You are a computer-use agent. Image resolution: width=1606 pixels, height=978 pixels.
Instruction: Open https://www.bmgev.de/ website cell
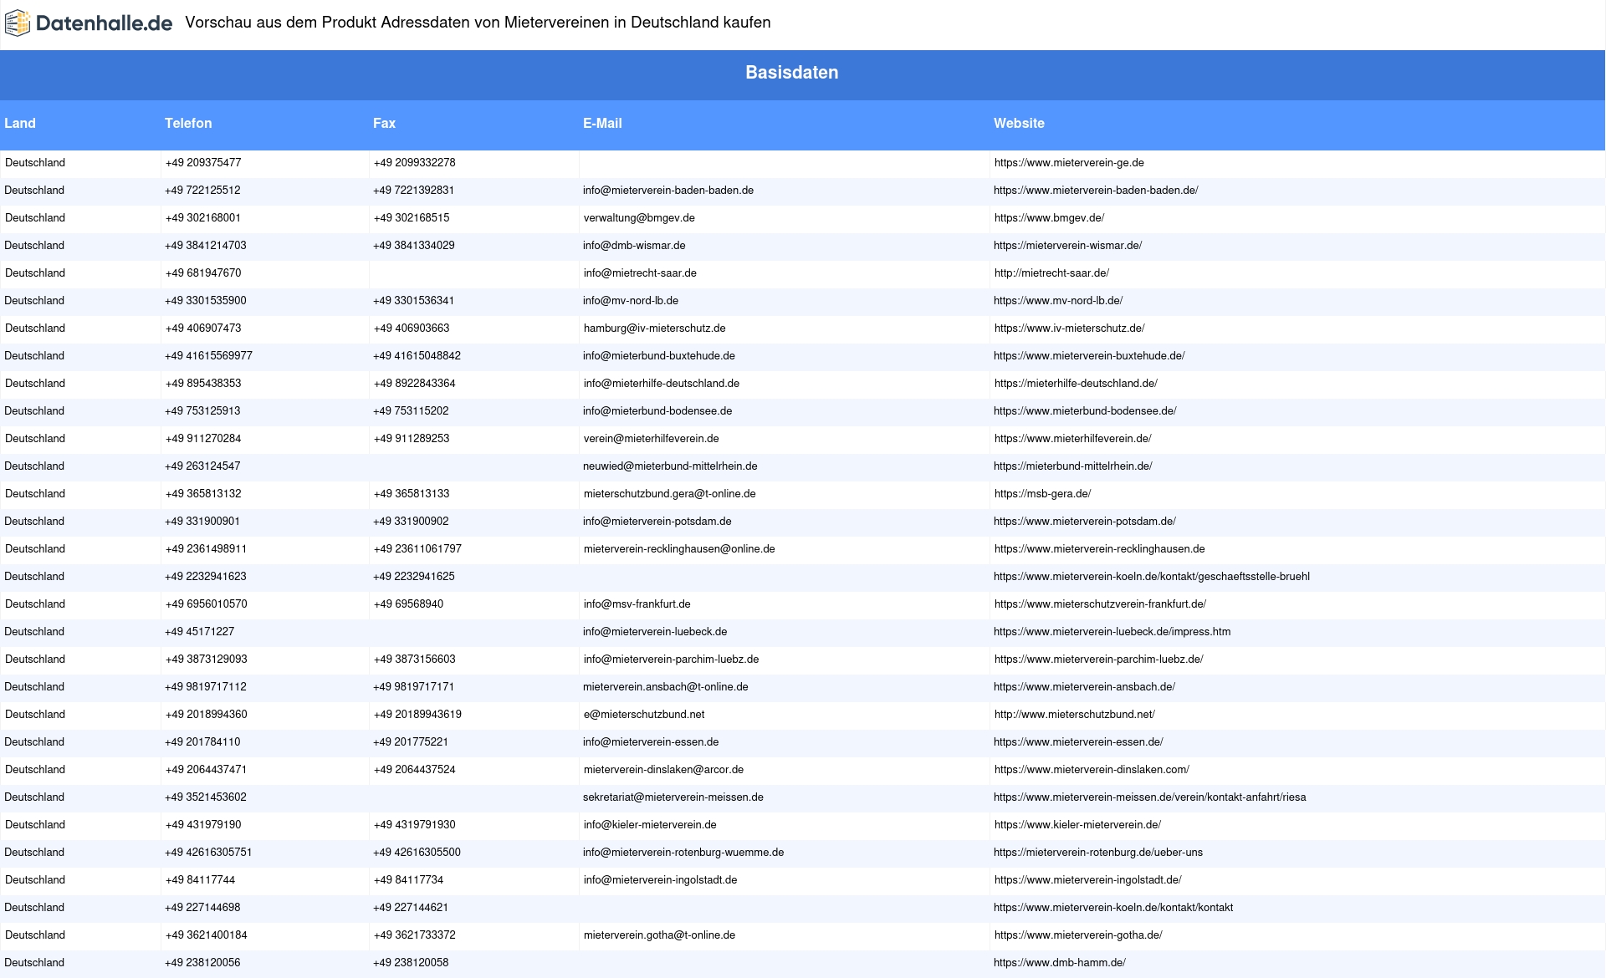point(1049,218)
